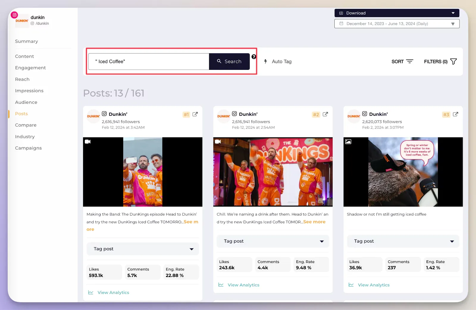Screen dimensions: 476x310
Task: Click the download icon in Download bar
Action: click(x=341, y=13)
